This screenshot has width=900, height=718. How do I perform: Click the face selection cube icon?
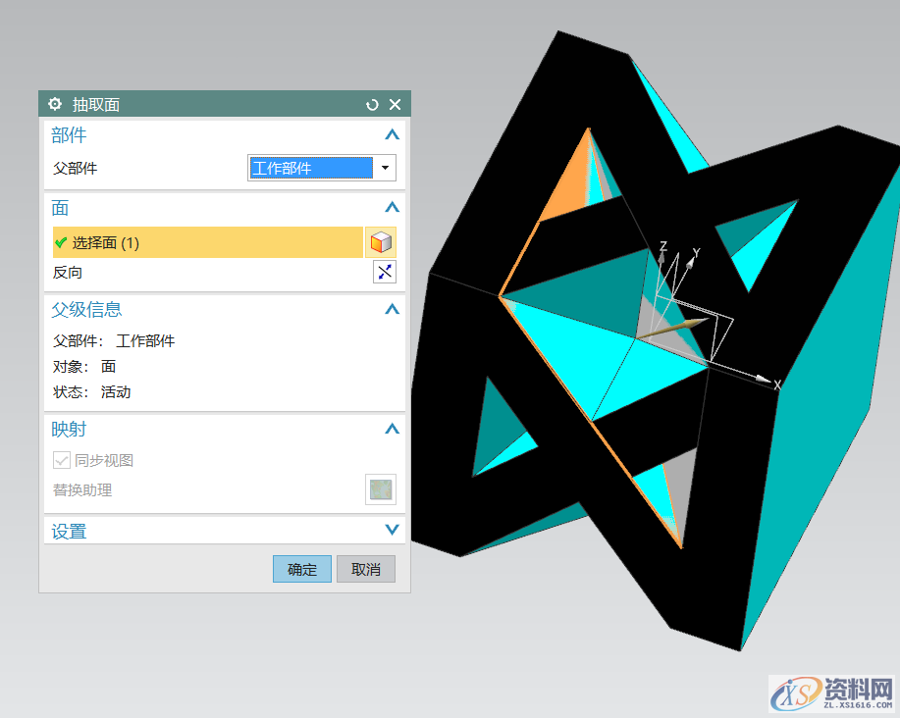coord(381,242)
